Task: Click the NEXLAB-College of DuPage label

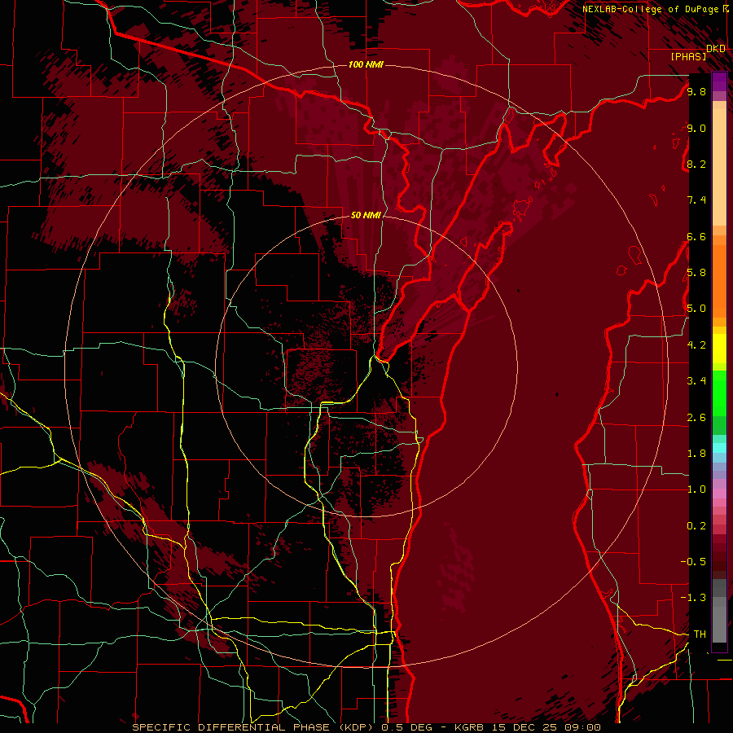Action: pos(650,9)
